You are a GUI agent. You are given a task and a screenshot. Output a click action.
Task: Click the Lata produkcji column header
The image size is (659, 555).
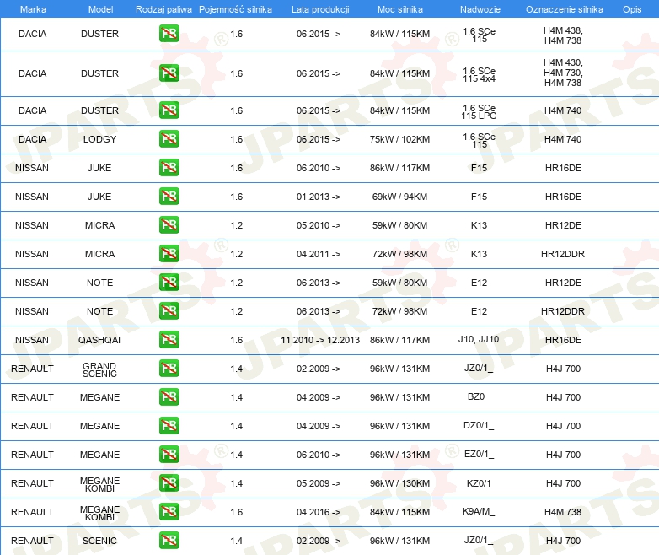(320, 9)
